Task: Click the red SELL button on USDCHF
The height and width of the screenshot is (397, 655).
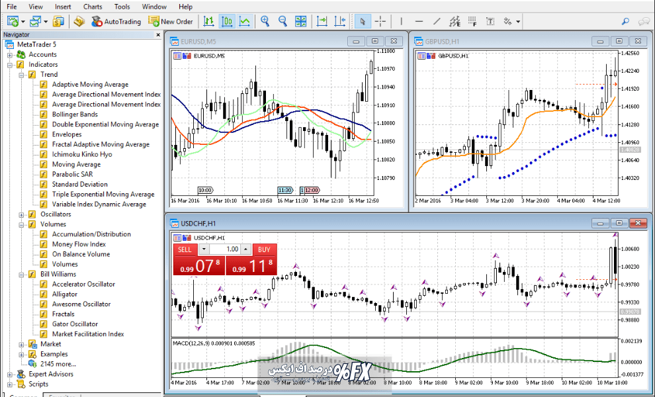Action: 185,249
